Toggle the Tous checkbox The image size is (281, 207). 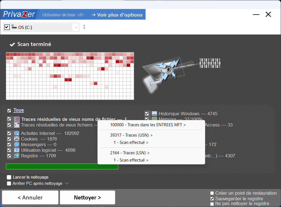pyautogui.click(x=9, y=111)
